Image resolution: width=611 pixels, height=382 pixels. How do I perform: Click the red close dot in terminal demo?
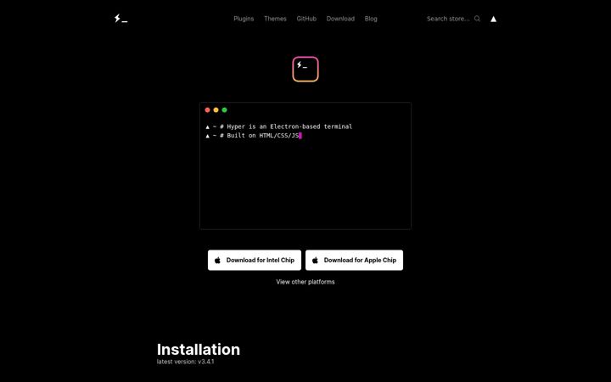[x=207, y=110]
